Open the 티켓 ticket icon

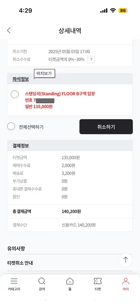(98, 281)
